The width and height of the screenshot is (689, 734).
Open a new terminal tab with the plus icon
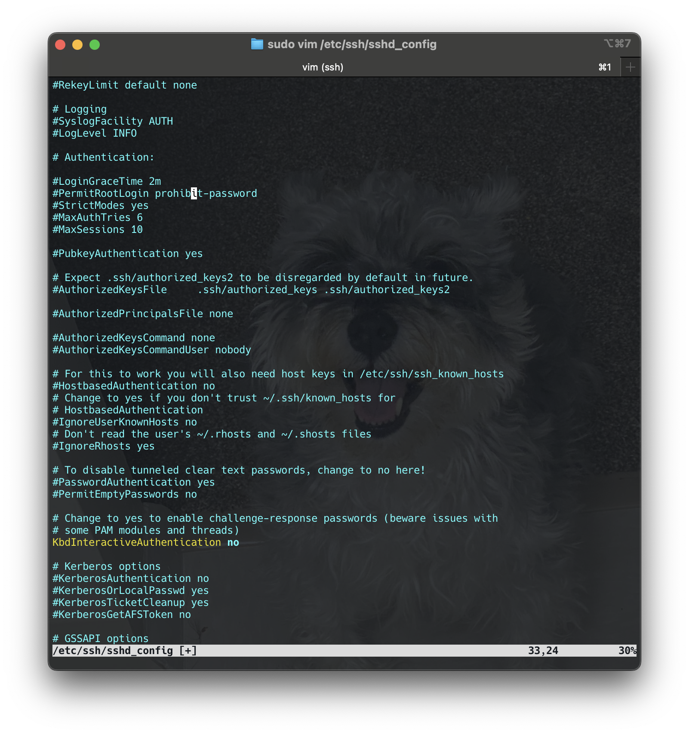click(630, 67)
